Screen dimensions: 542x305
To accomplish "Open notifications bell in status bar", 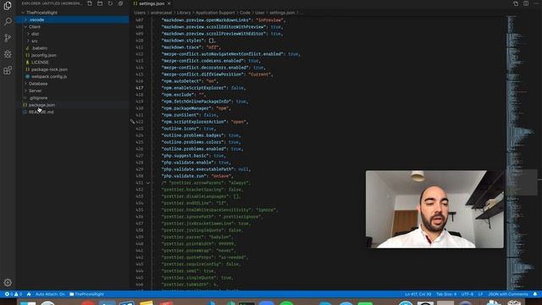I will click(x=535, y=294).
